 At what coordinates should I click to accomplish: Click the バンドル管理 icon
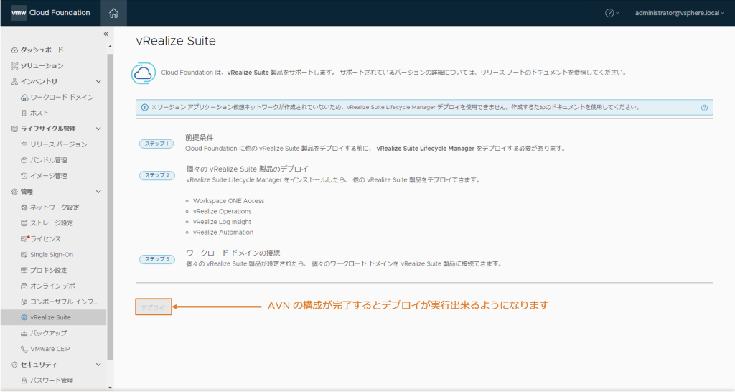pyautogui.click(x=24, y=160)
